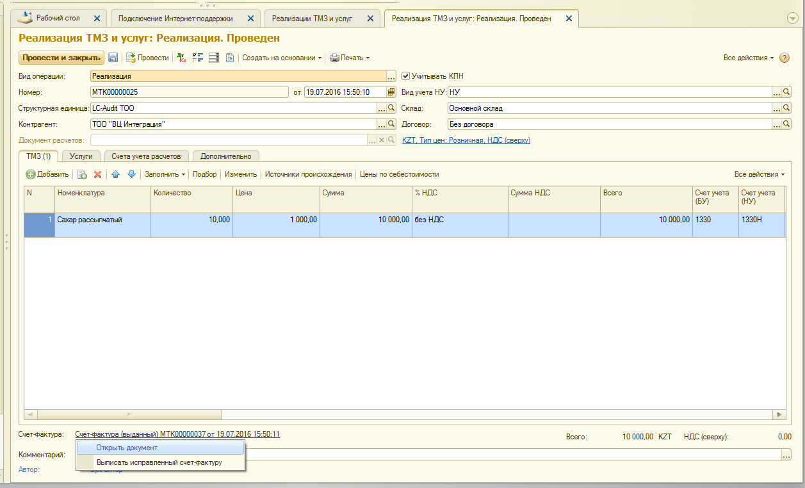Click the Комментарий input field

pyautogui.click(x=435, y=455)
